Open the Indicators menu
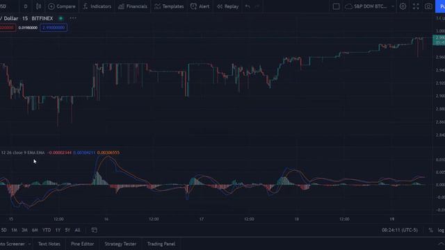445x250 pixels. tap(97, 6)
